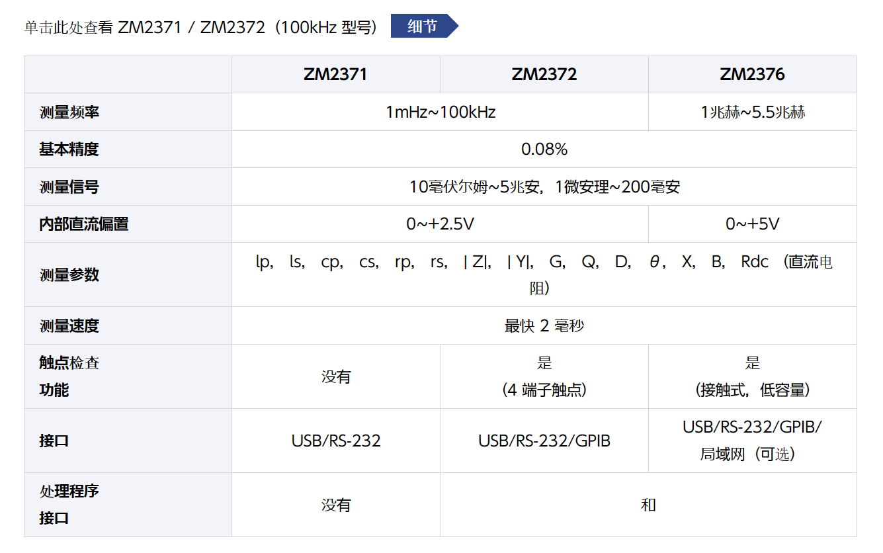The height and width of the screenshot is (553, 883).
Task: Click the blue 细节 arrow button
Action: 423,26
